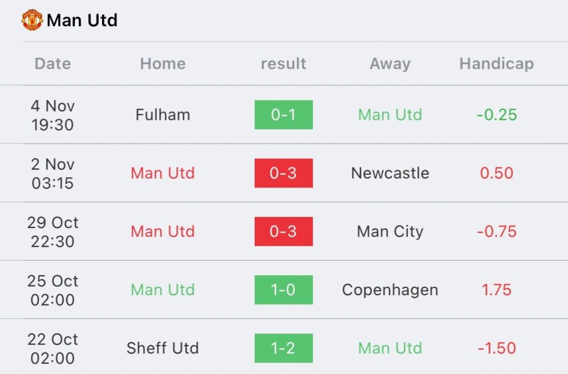Select Sheff Utd home team name
The height and width of the screenshot is (374, 568).
[x=163, y=348]
